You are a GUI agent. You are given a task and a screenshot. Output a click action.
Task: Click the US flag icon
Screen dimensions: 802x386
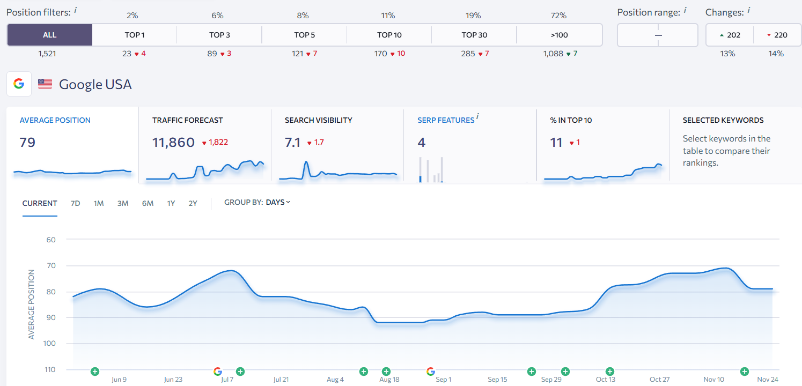[x=45, y=84]
